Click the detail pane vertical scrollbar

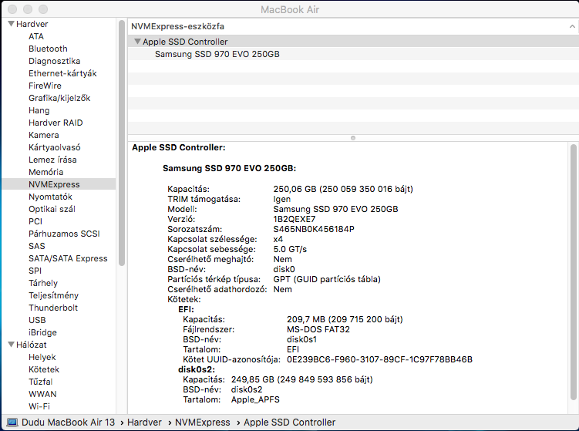pyautogui.click(x=573, y=271)
